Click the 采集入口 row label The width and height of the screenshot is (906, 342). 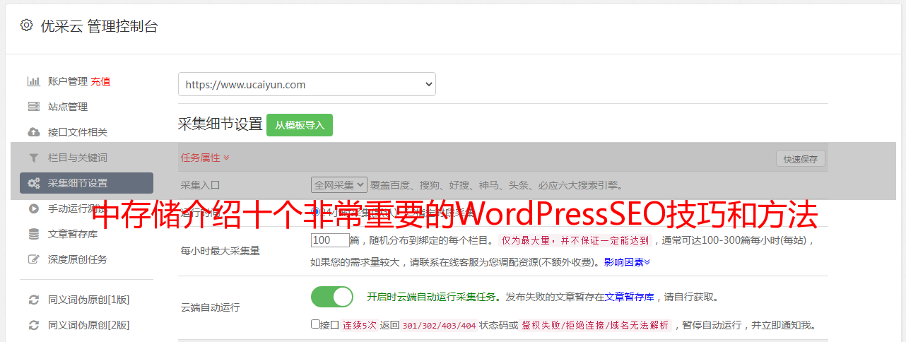tap(201, 185)
